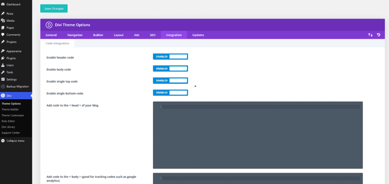Switch off Enable single top code
This screenshot has height=184, width=389.
(171, 81)
